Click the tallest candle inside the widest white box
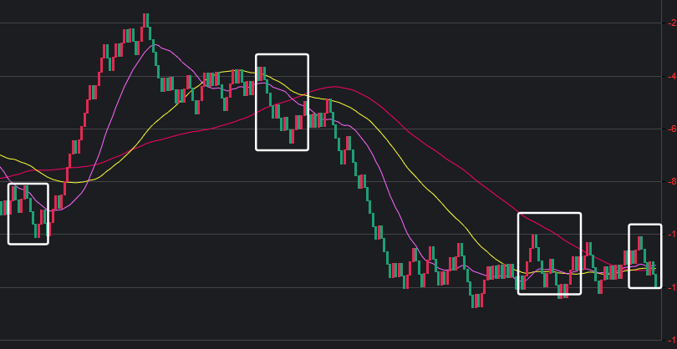The width and height of the screenshot is (677, 349). 534,242
